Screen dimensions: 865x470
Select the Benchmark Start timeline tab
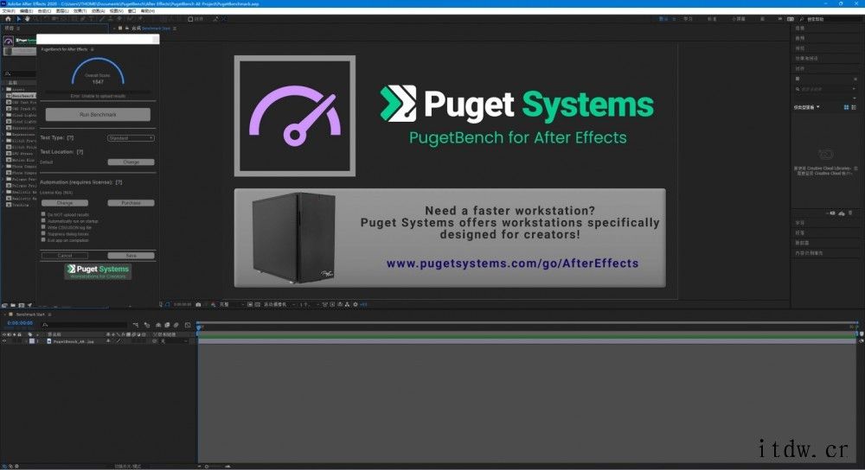coord(30,314)
